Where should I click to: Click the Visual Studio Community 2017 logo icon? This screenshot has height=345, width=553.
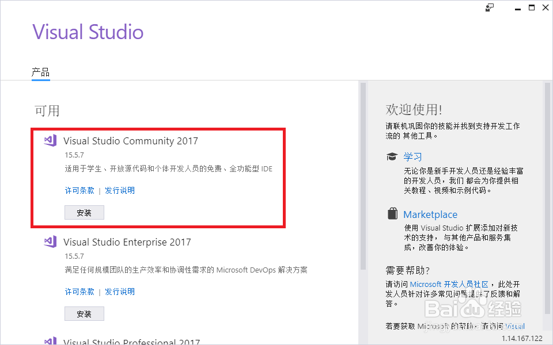pyautogui.click(x=50, y=140)
